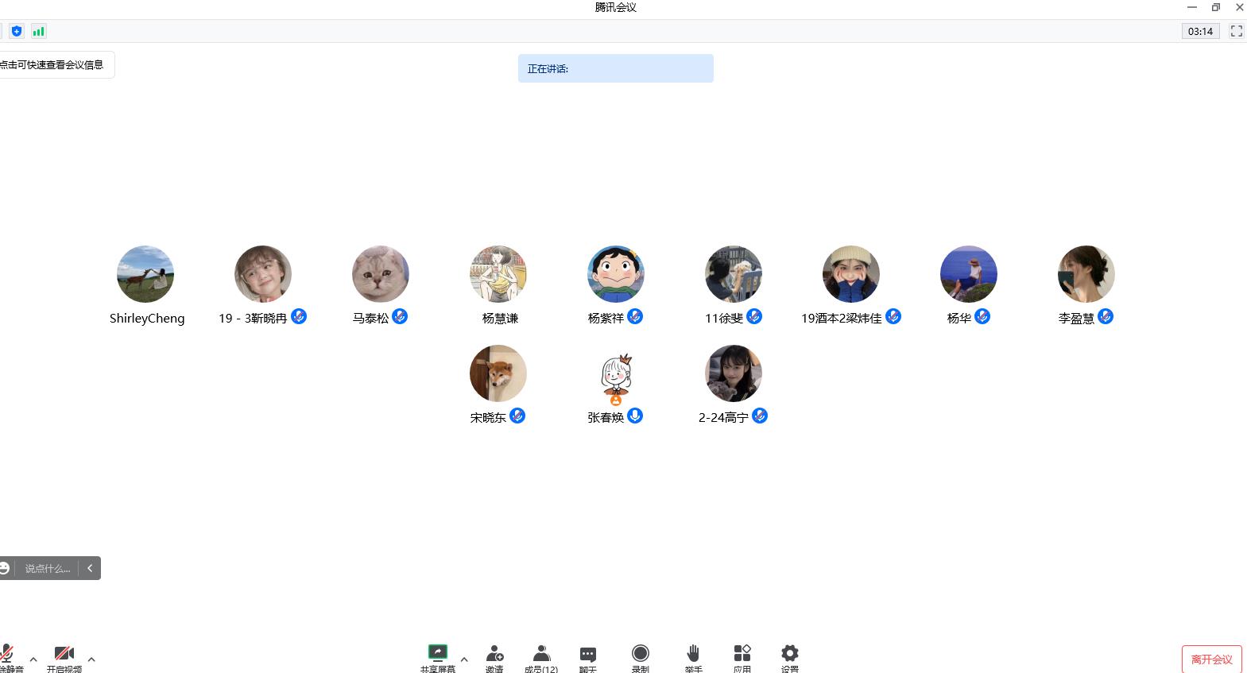Open the blue security shield icon
The height and width of the screenshot is (673, 1247).
(17, 31)
